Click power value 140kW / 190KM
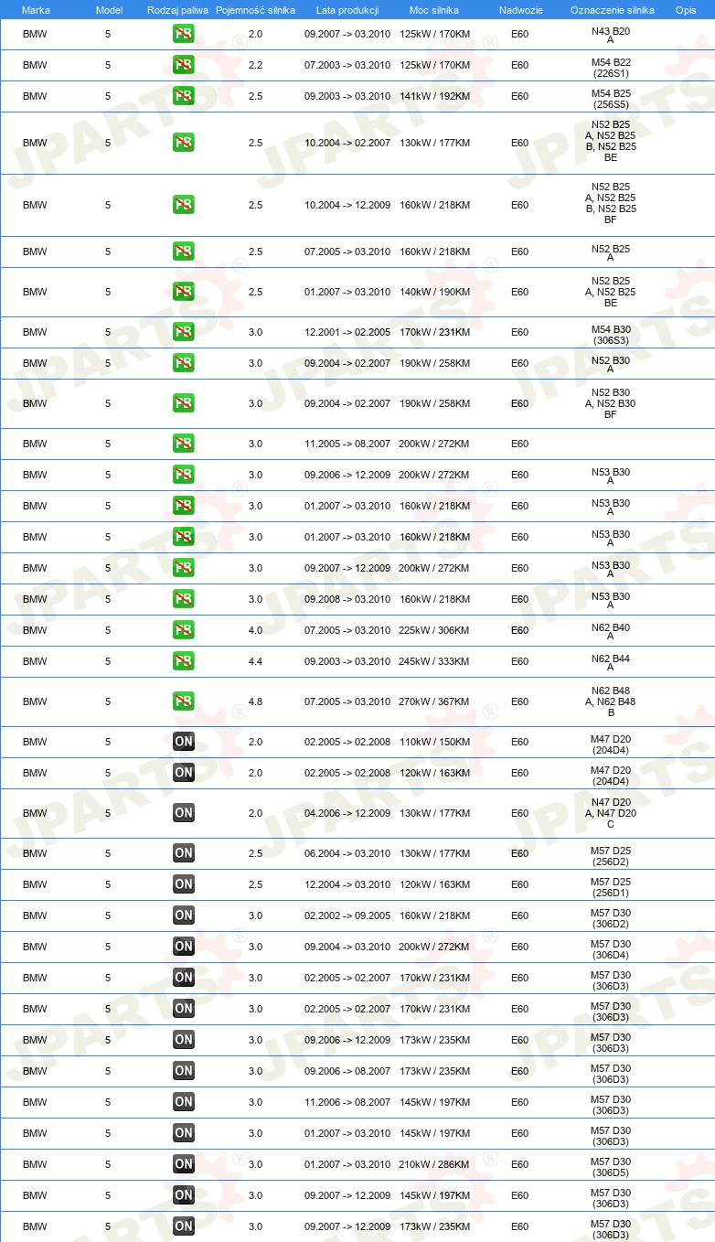715x1242 pixels. (434, 292)
